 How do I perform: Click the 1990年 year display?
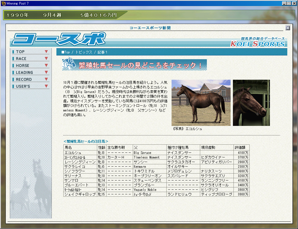tap(18, 15)
